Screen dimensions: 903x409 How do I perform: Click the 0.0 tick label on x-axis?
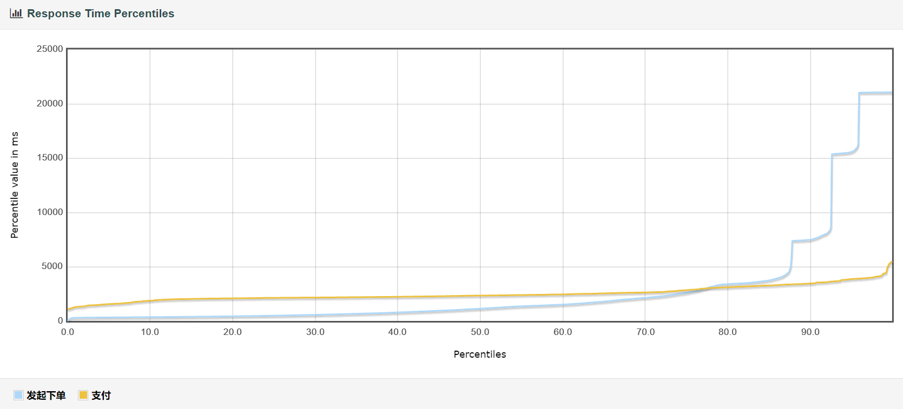point(68,332)
